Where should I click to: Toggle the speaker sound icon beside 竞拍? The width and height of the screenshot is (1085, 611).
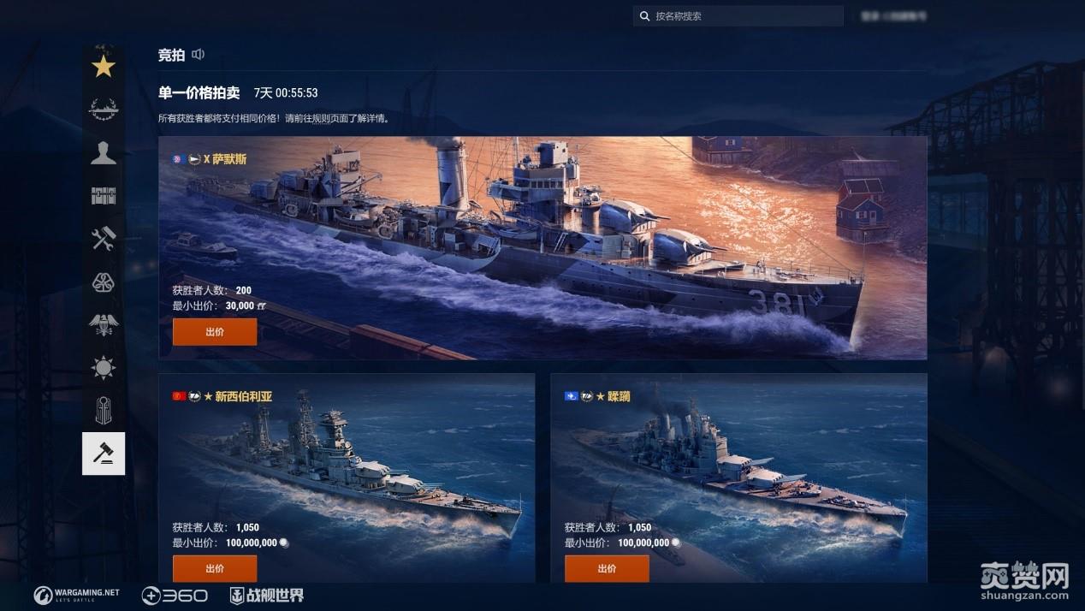[x=199, y=55]
